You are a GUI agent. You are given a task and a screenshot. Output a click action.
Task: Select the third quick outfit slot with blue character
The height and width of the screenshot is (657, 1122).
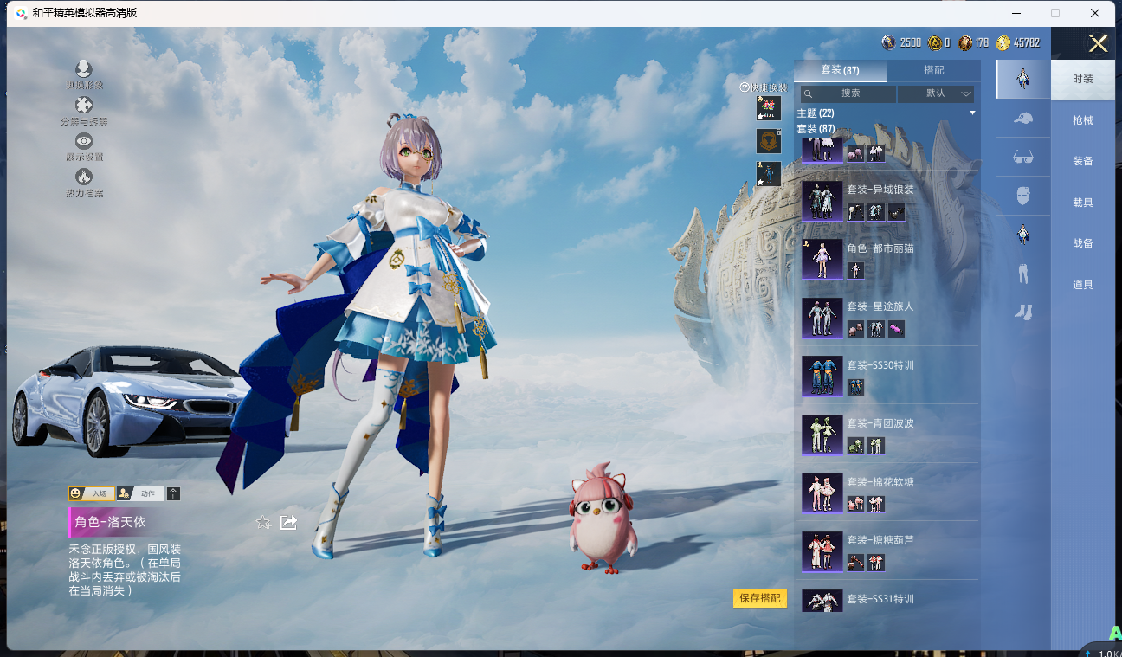tap(768, 174)
